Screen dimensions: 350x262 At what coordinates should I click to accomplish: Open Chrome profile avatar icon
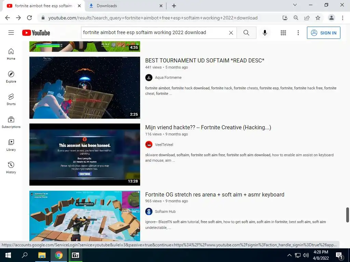(332, 18)
